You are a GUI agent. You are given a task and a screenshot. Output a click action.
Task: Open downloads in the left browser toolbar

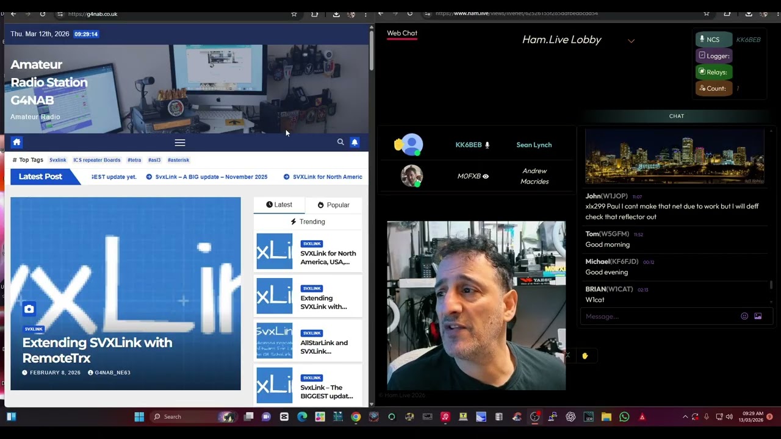pos(336,14)
